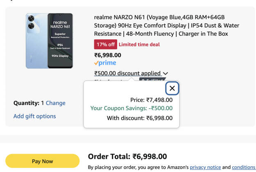
Task: Click the 17% off badge
Action: 105,44
